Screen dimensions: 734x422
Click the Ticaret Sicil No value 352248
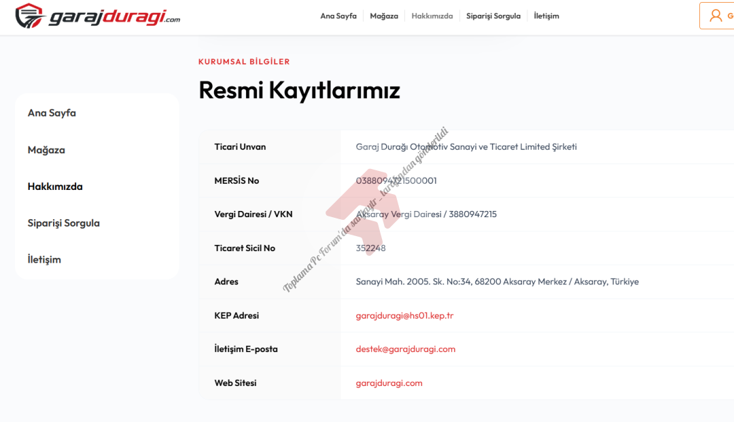click(371, 248)
